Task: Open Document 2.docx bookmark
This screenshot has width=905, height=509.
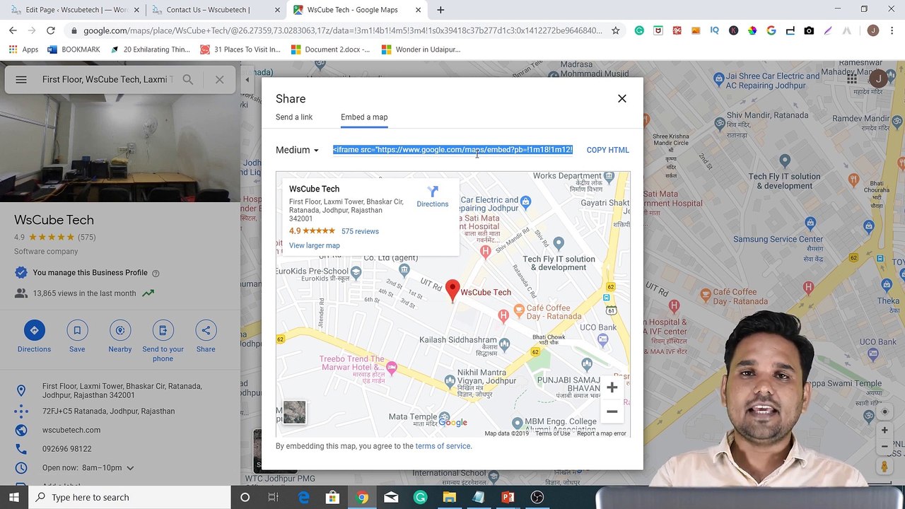Action: coord(330,49)
